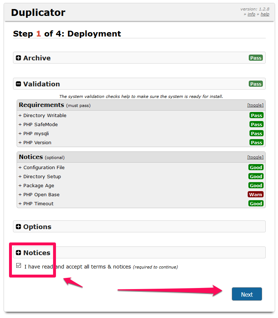Click the Pass badge for PHP SafeMode

click(256, 124)
